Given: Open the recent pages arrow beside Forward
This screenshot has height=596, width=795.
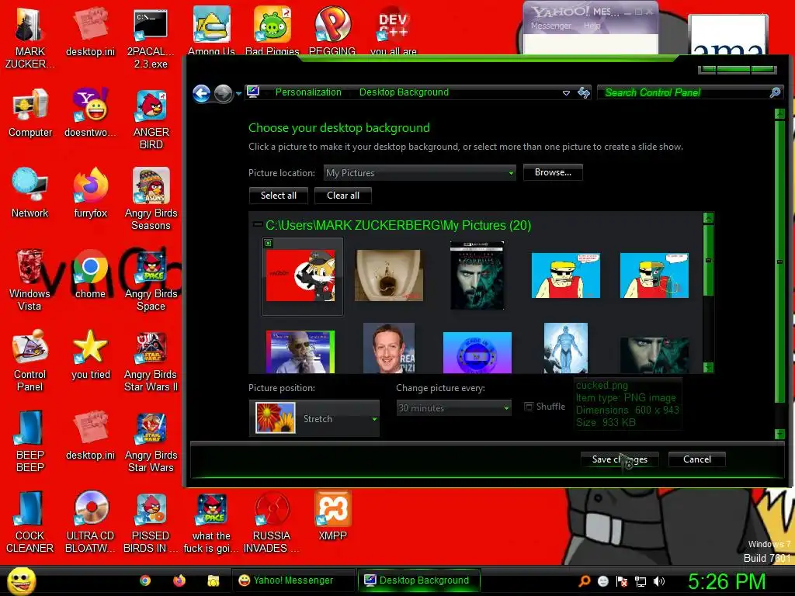Looking at the screenshot, I should (238, 94).
